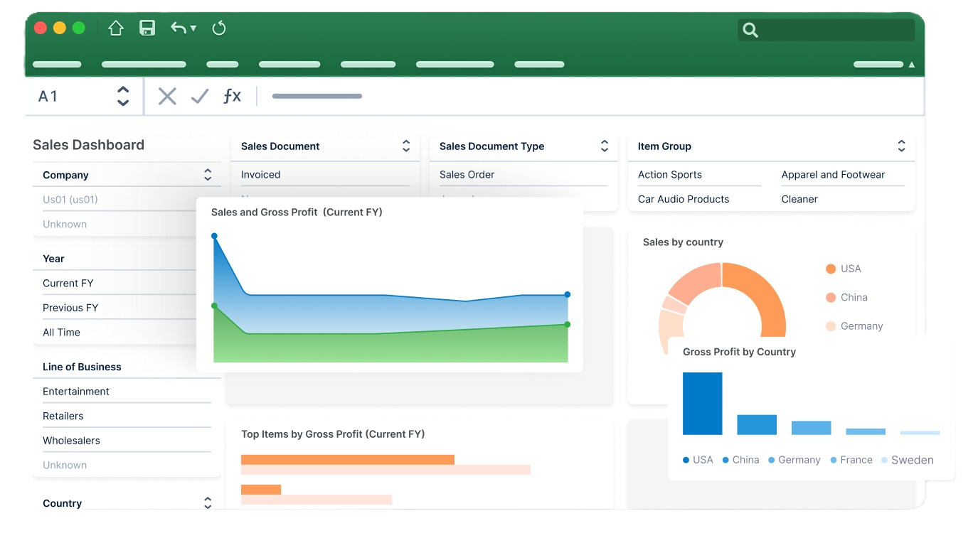The image size is (978, 543).
Task: Click the search magnifier icon
Action: pos(750,30)
